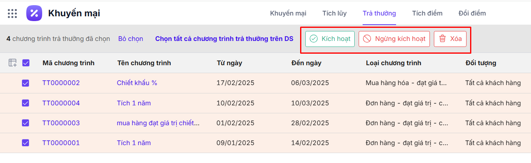Open the Tích lũy tab

point(334,14)
